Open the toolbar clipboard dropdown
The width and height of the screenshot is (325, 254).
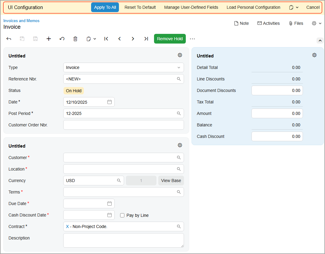[x=91, y=39]
